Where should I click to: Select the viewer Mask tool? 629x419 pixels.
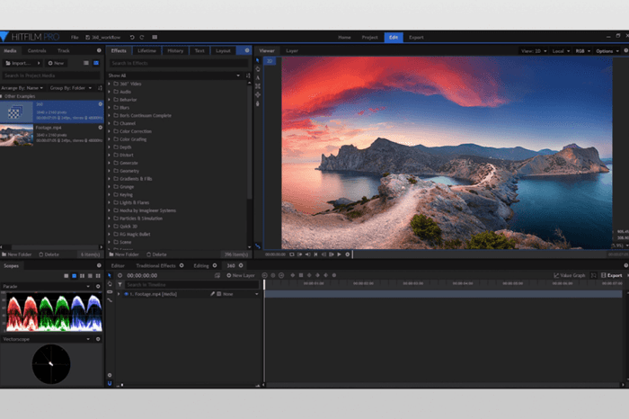coord(258,86)
